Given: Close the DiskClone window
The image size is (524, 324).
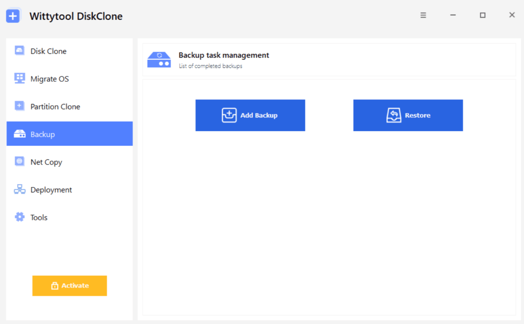Looking at the screenshot, I should (x=512, y=15).
